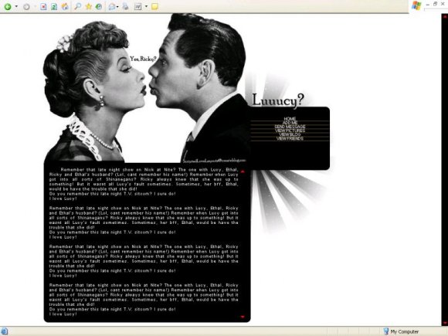Click the Windows flag logo throbber

(416, 5)
